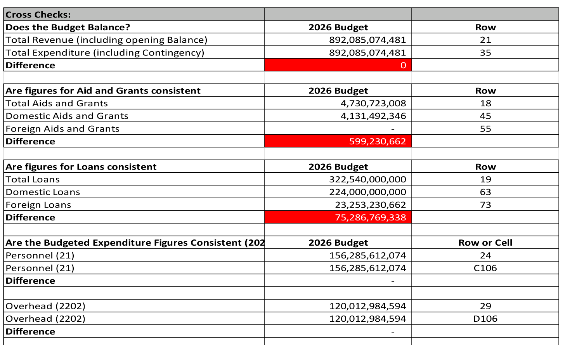Select Total Loans value 322,540,000,000
Screen dimensions: 584x345
[338, 179]
